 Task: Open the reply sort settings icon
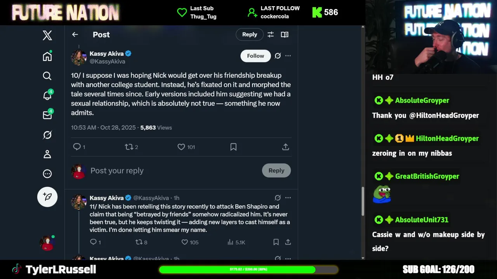[271, 34]
